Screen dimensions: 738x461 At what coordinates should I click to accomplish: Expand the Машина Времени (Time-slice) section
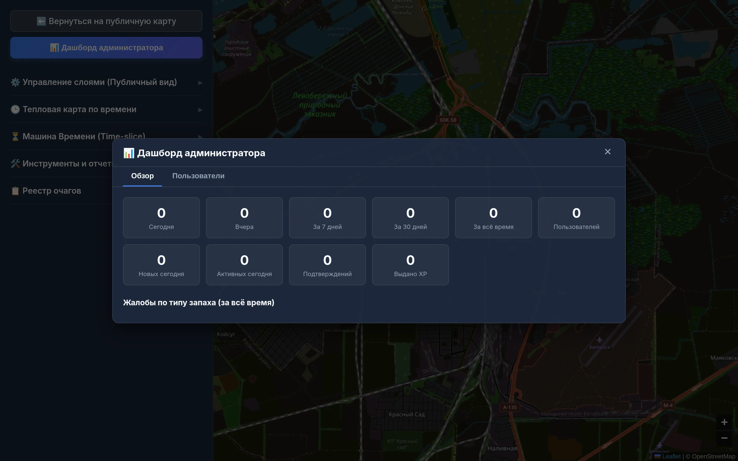coord(106,136)
